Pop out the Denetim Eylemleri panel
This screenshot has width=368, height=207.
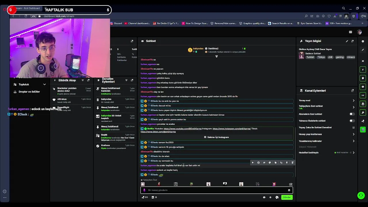132,80
